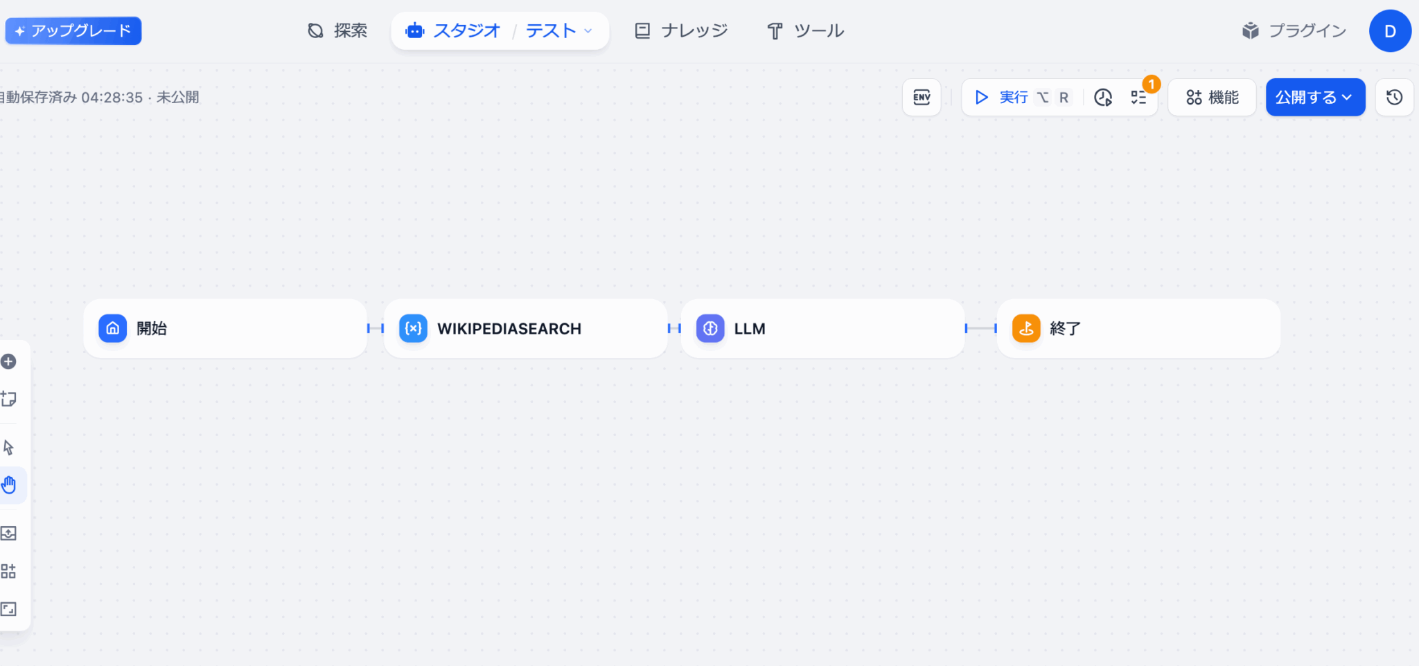Open the checklist with the orange badge

click(1138, 98)
